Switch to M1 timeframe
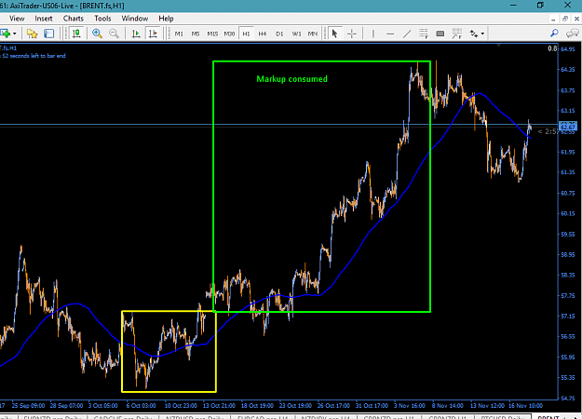 coord(179,34)
